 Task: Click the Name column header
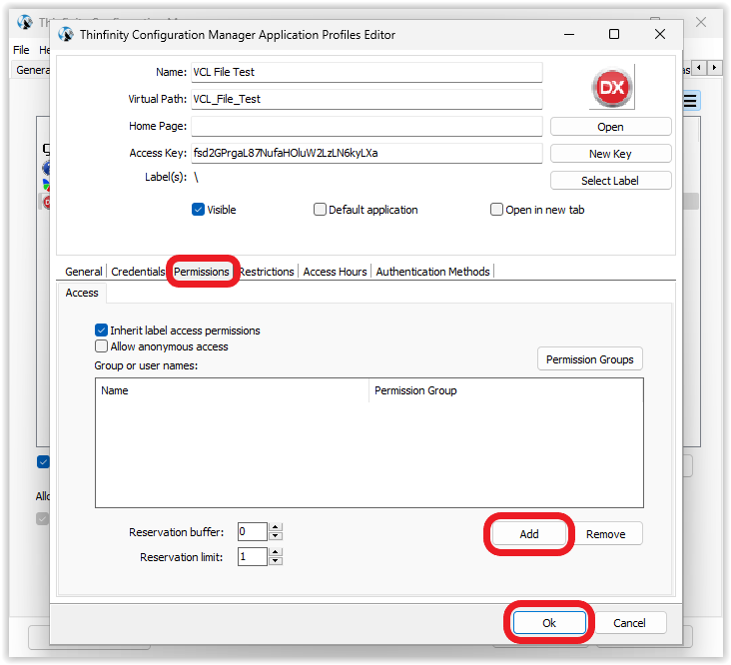click(x=232, y=390)
